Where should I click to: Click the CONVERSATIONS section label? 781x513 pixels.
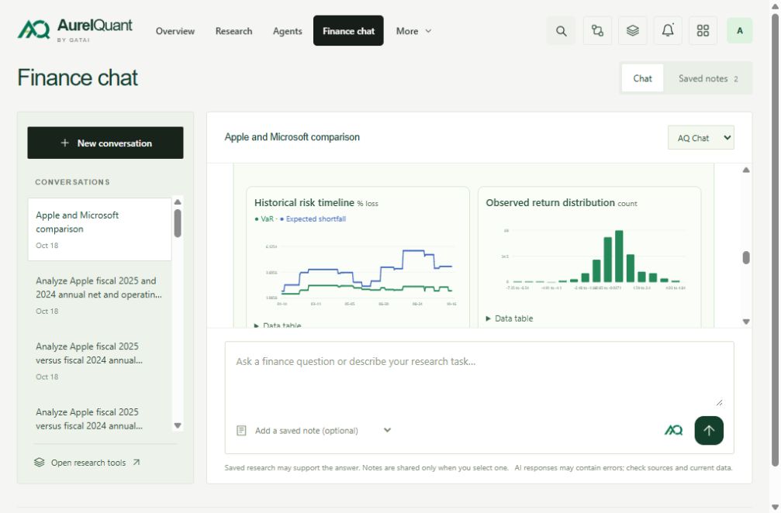point(72,182)
